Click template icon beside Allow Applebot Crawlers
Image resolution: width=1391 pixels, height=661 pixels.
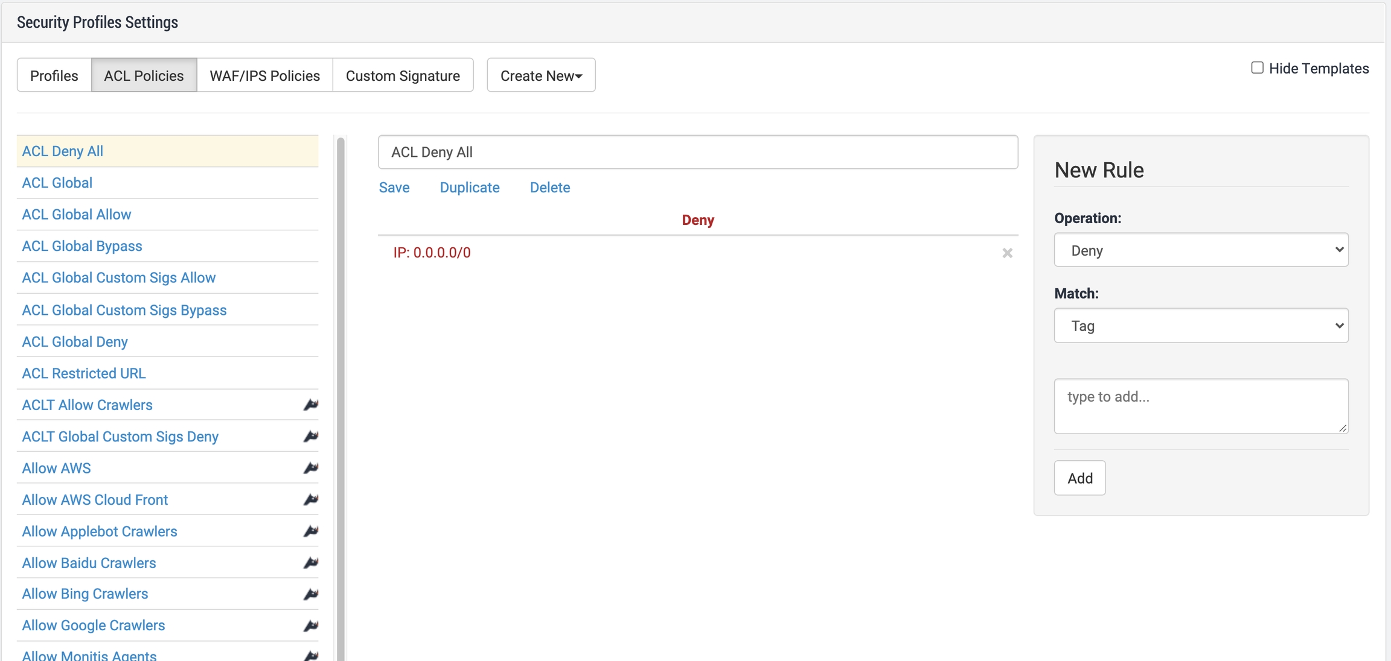pos(310,531)
